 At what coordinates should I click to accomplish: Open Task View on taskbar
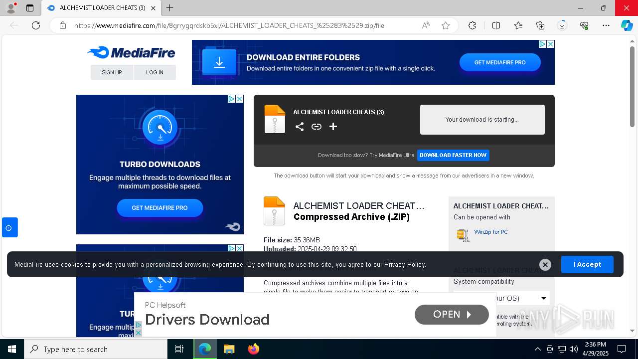(x=179, y=349)
